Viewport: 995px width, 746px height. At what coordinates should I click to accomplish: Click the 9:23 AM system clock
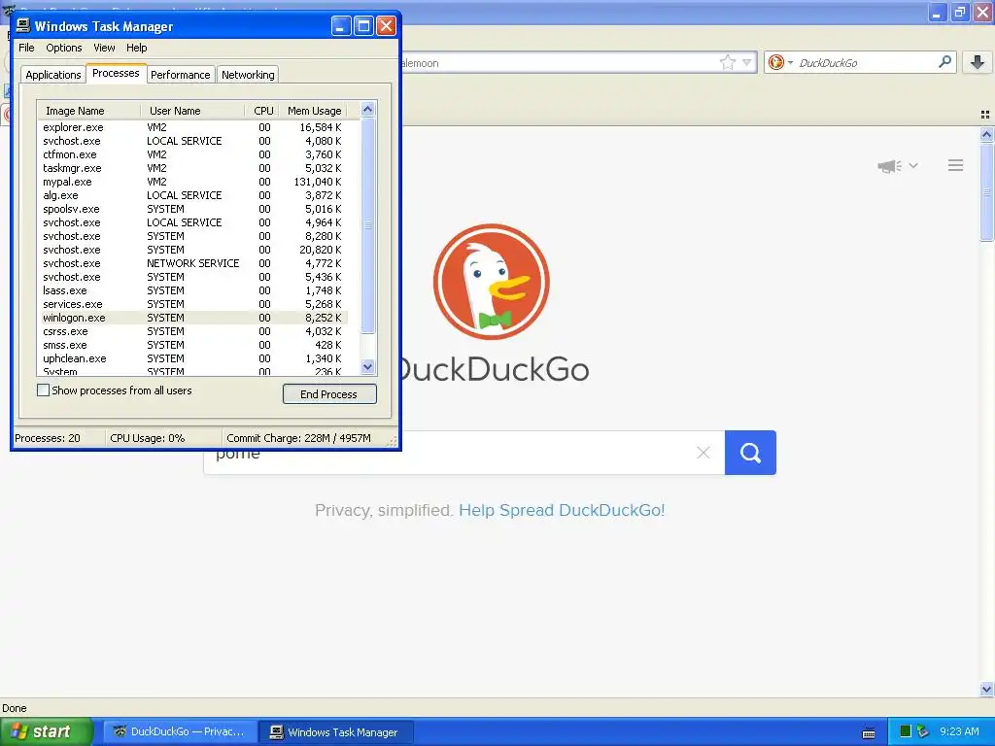click(x=959, y=731)
